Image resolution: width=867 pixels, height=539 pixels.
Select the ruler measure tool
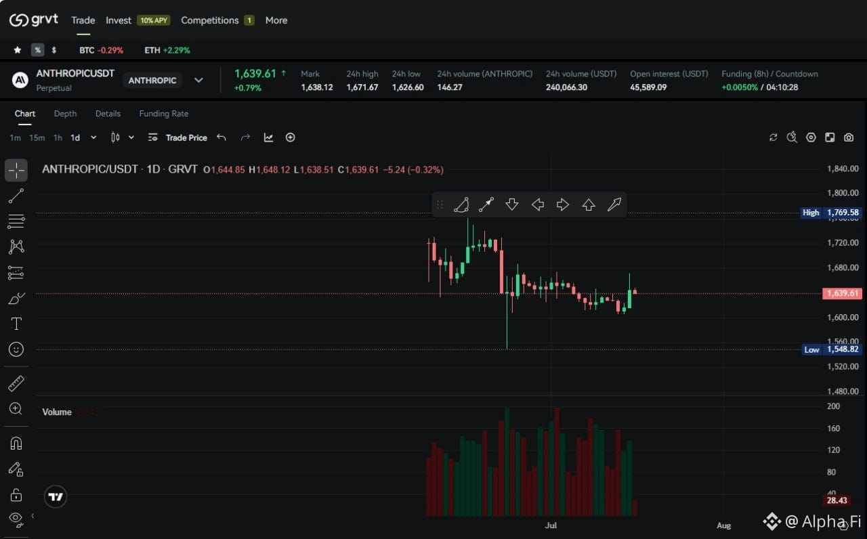pyautogui.click(x=16, y=384)
